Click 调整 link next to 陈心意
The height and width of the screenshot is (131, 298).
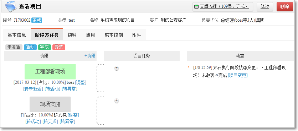tap(73, 115)
